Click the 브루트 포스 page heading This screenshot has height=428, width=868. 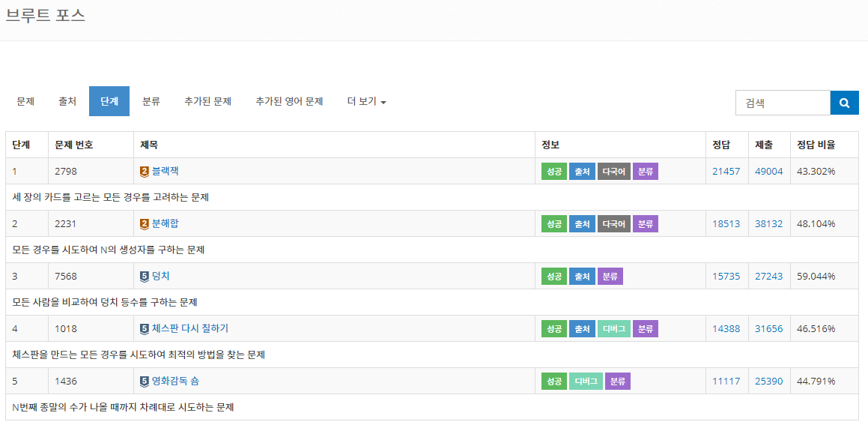[x=46, y=15]
